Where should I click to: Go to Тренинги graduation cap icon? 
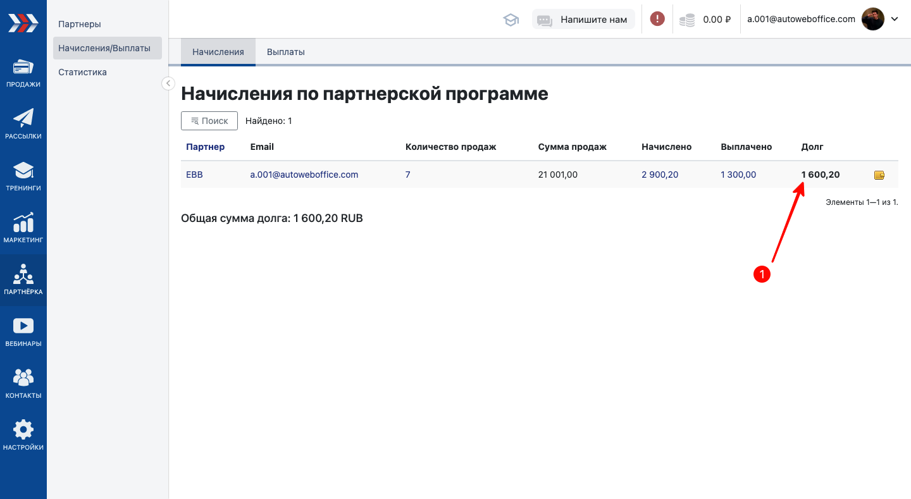coord(23,171)
